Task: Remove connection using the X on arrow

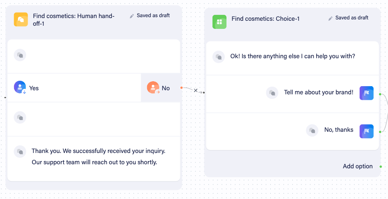Action: coord(196,91)
